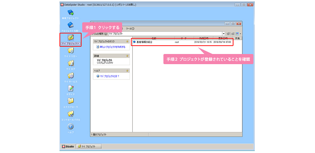Select the 患者情報の統合 project row
Viewport: 315px width, 153px height.
pos(144,42)
